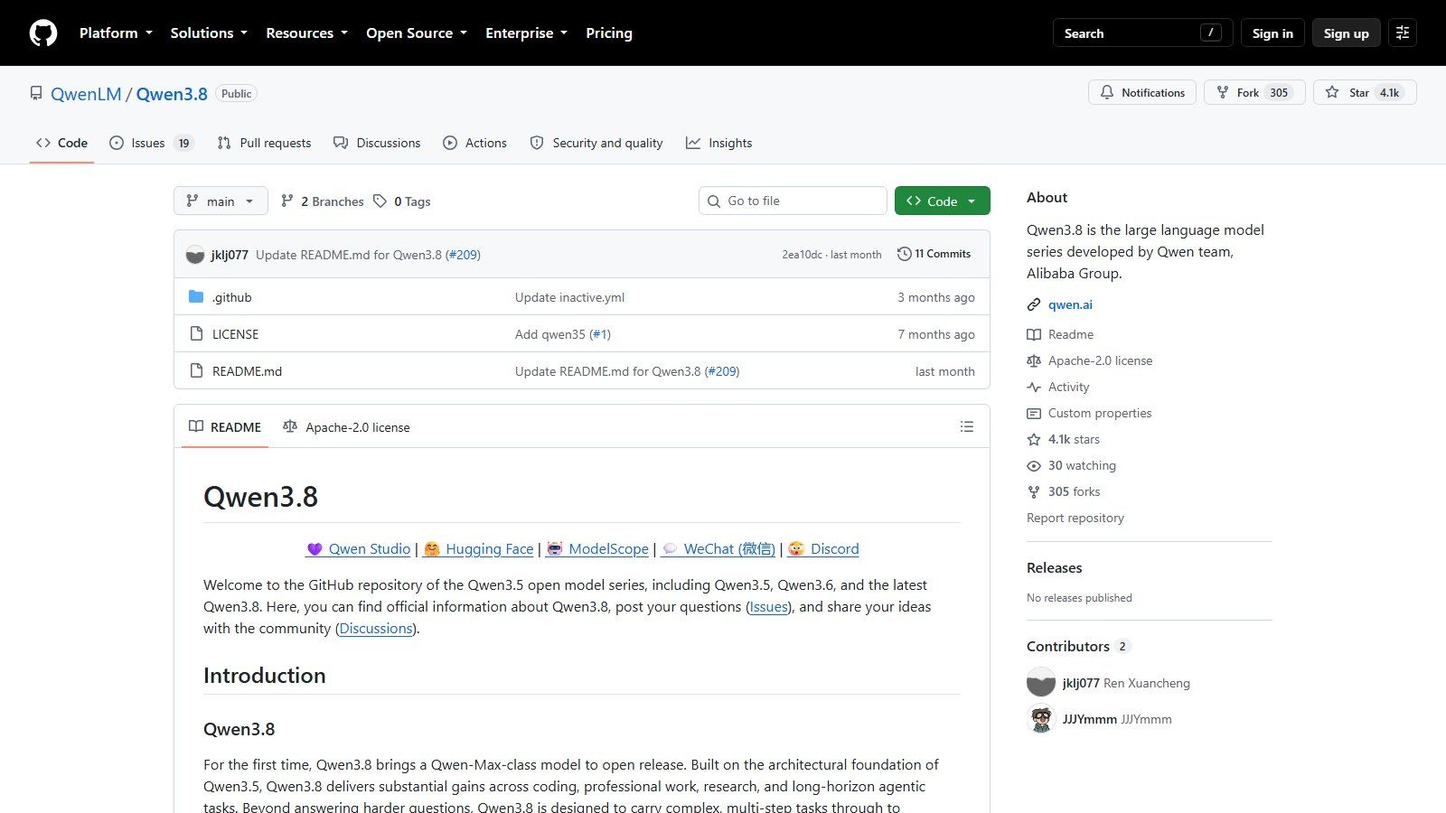Open the Issues link in README paragraph
The width and height of the screenshot is (1446, 813).
769,607
